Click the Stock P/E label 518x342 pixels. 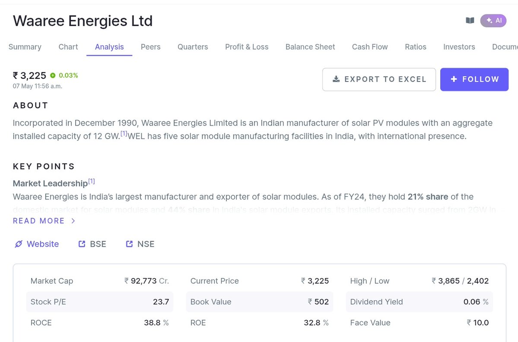[x=48, y=302]
